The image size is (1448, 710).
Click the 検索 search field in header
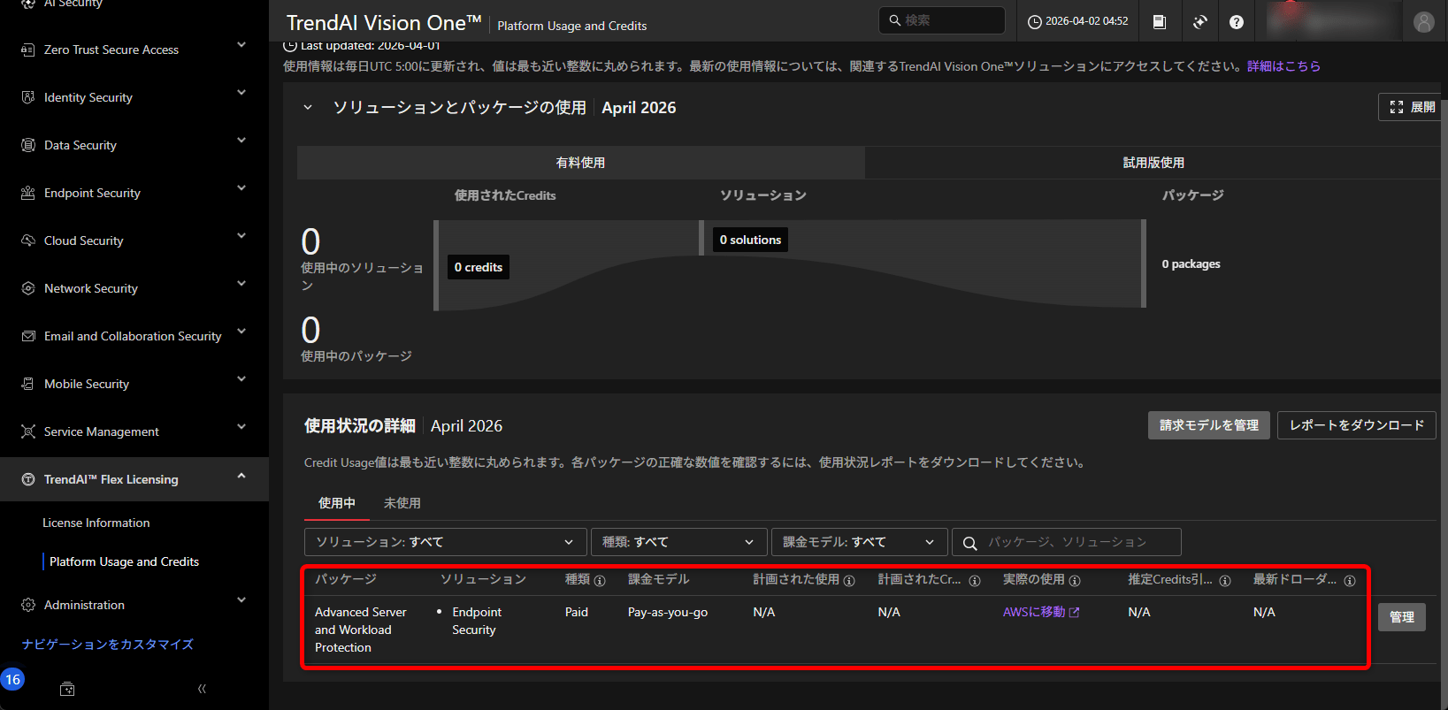pyautogui.click(x=941, y=20)
